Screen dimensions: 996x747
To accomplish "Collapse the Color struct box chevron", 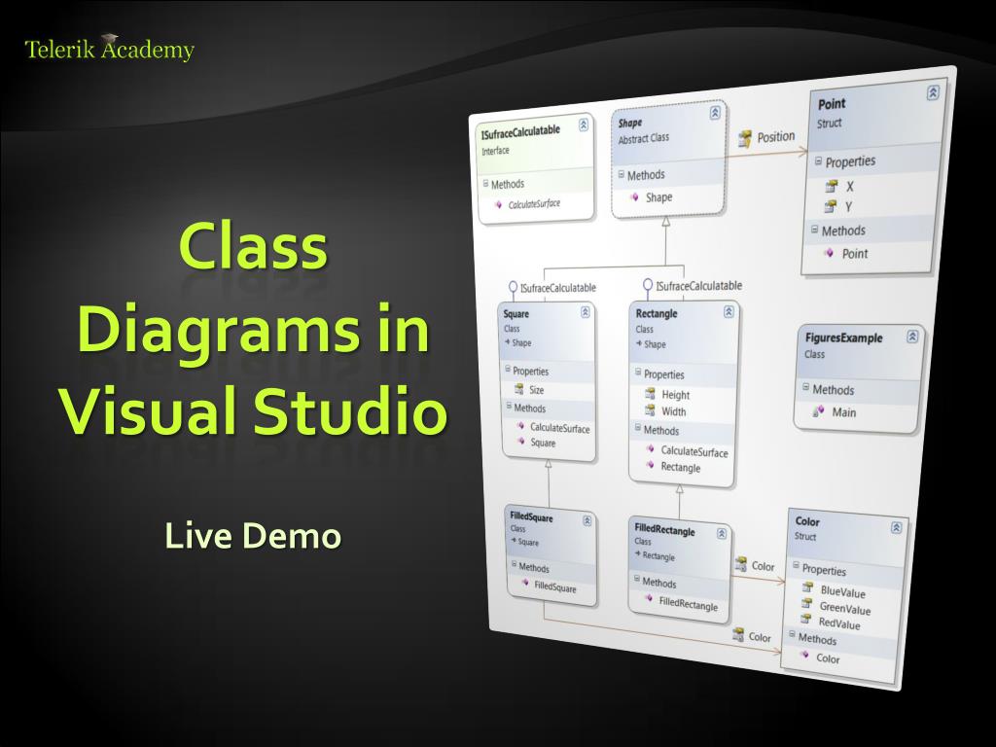I will coord(896,528).
